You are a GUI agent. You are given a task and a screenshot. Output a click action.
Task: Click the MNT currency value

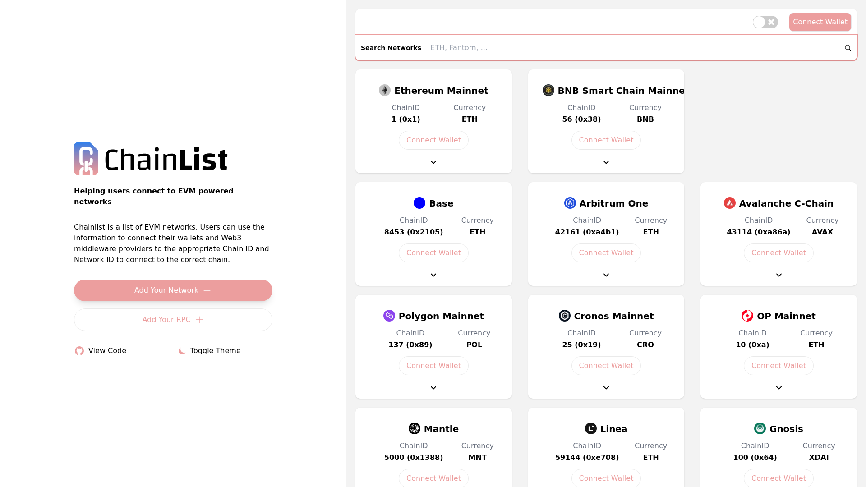477,458
